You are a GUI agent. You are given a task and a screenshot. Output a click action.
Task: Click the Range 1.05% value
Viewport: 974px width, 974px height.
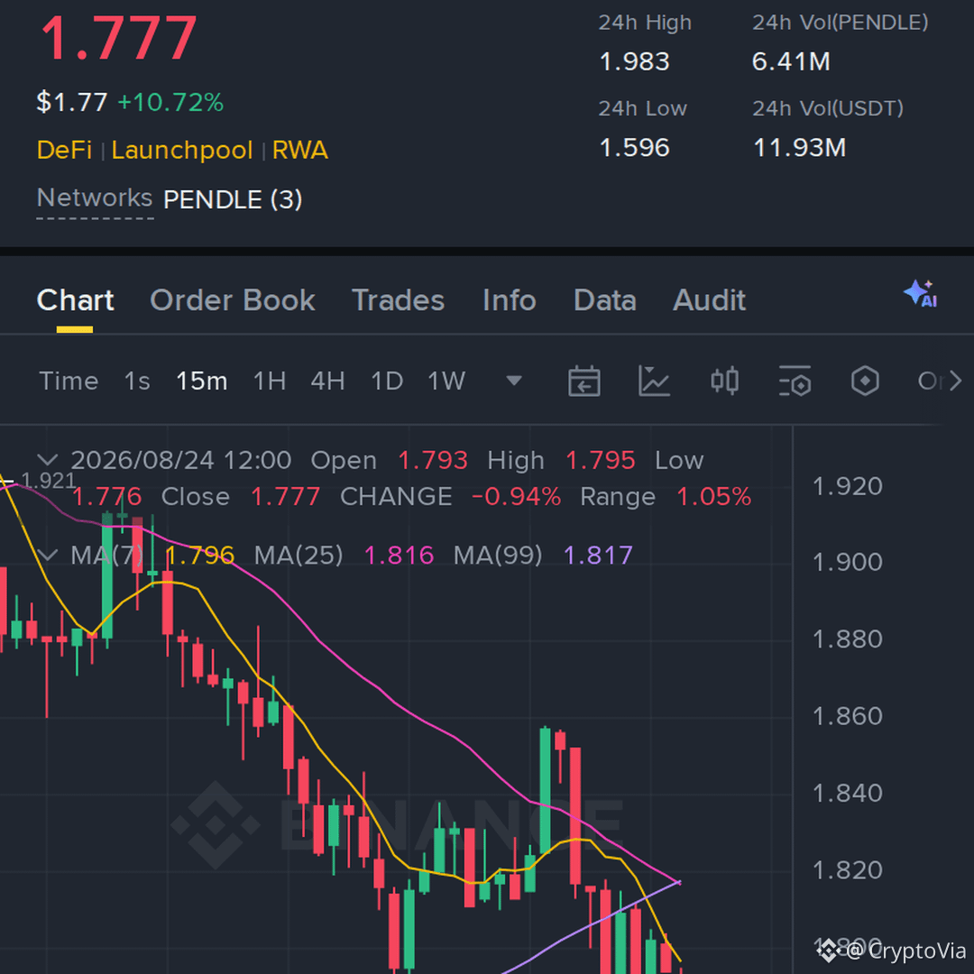pos(713,497)
